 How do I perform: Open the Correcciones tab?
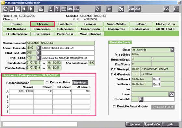click(x=42, y=29)
